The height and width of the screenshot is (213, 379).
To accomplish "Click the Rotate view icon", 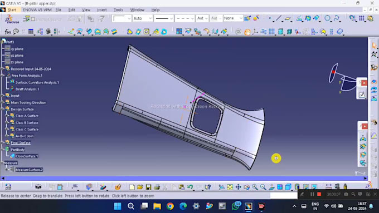I will click(x=246, y=187).
